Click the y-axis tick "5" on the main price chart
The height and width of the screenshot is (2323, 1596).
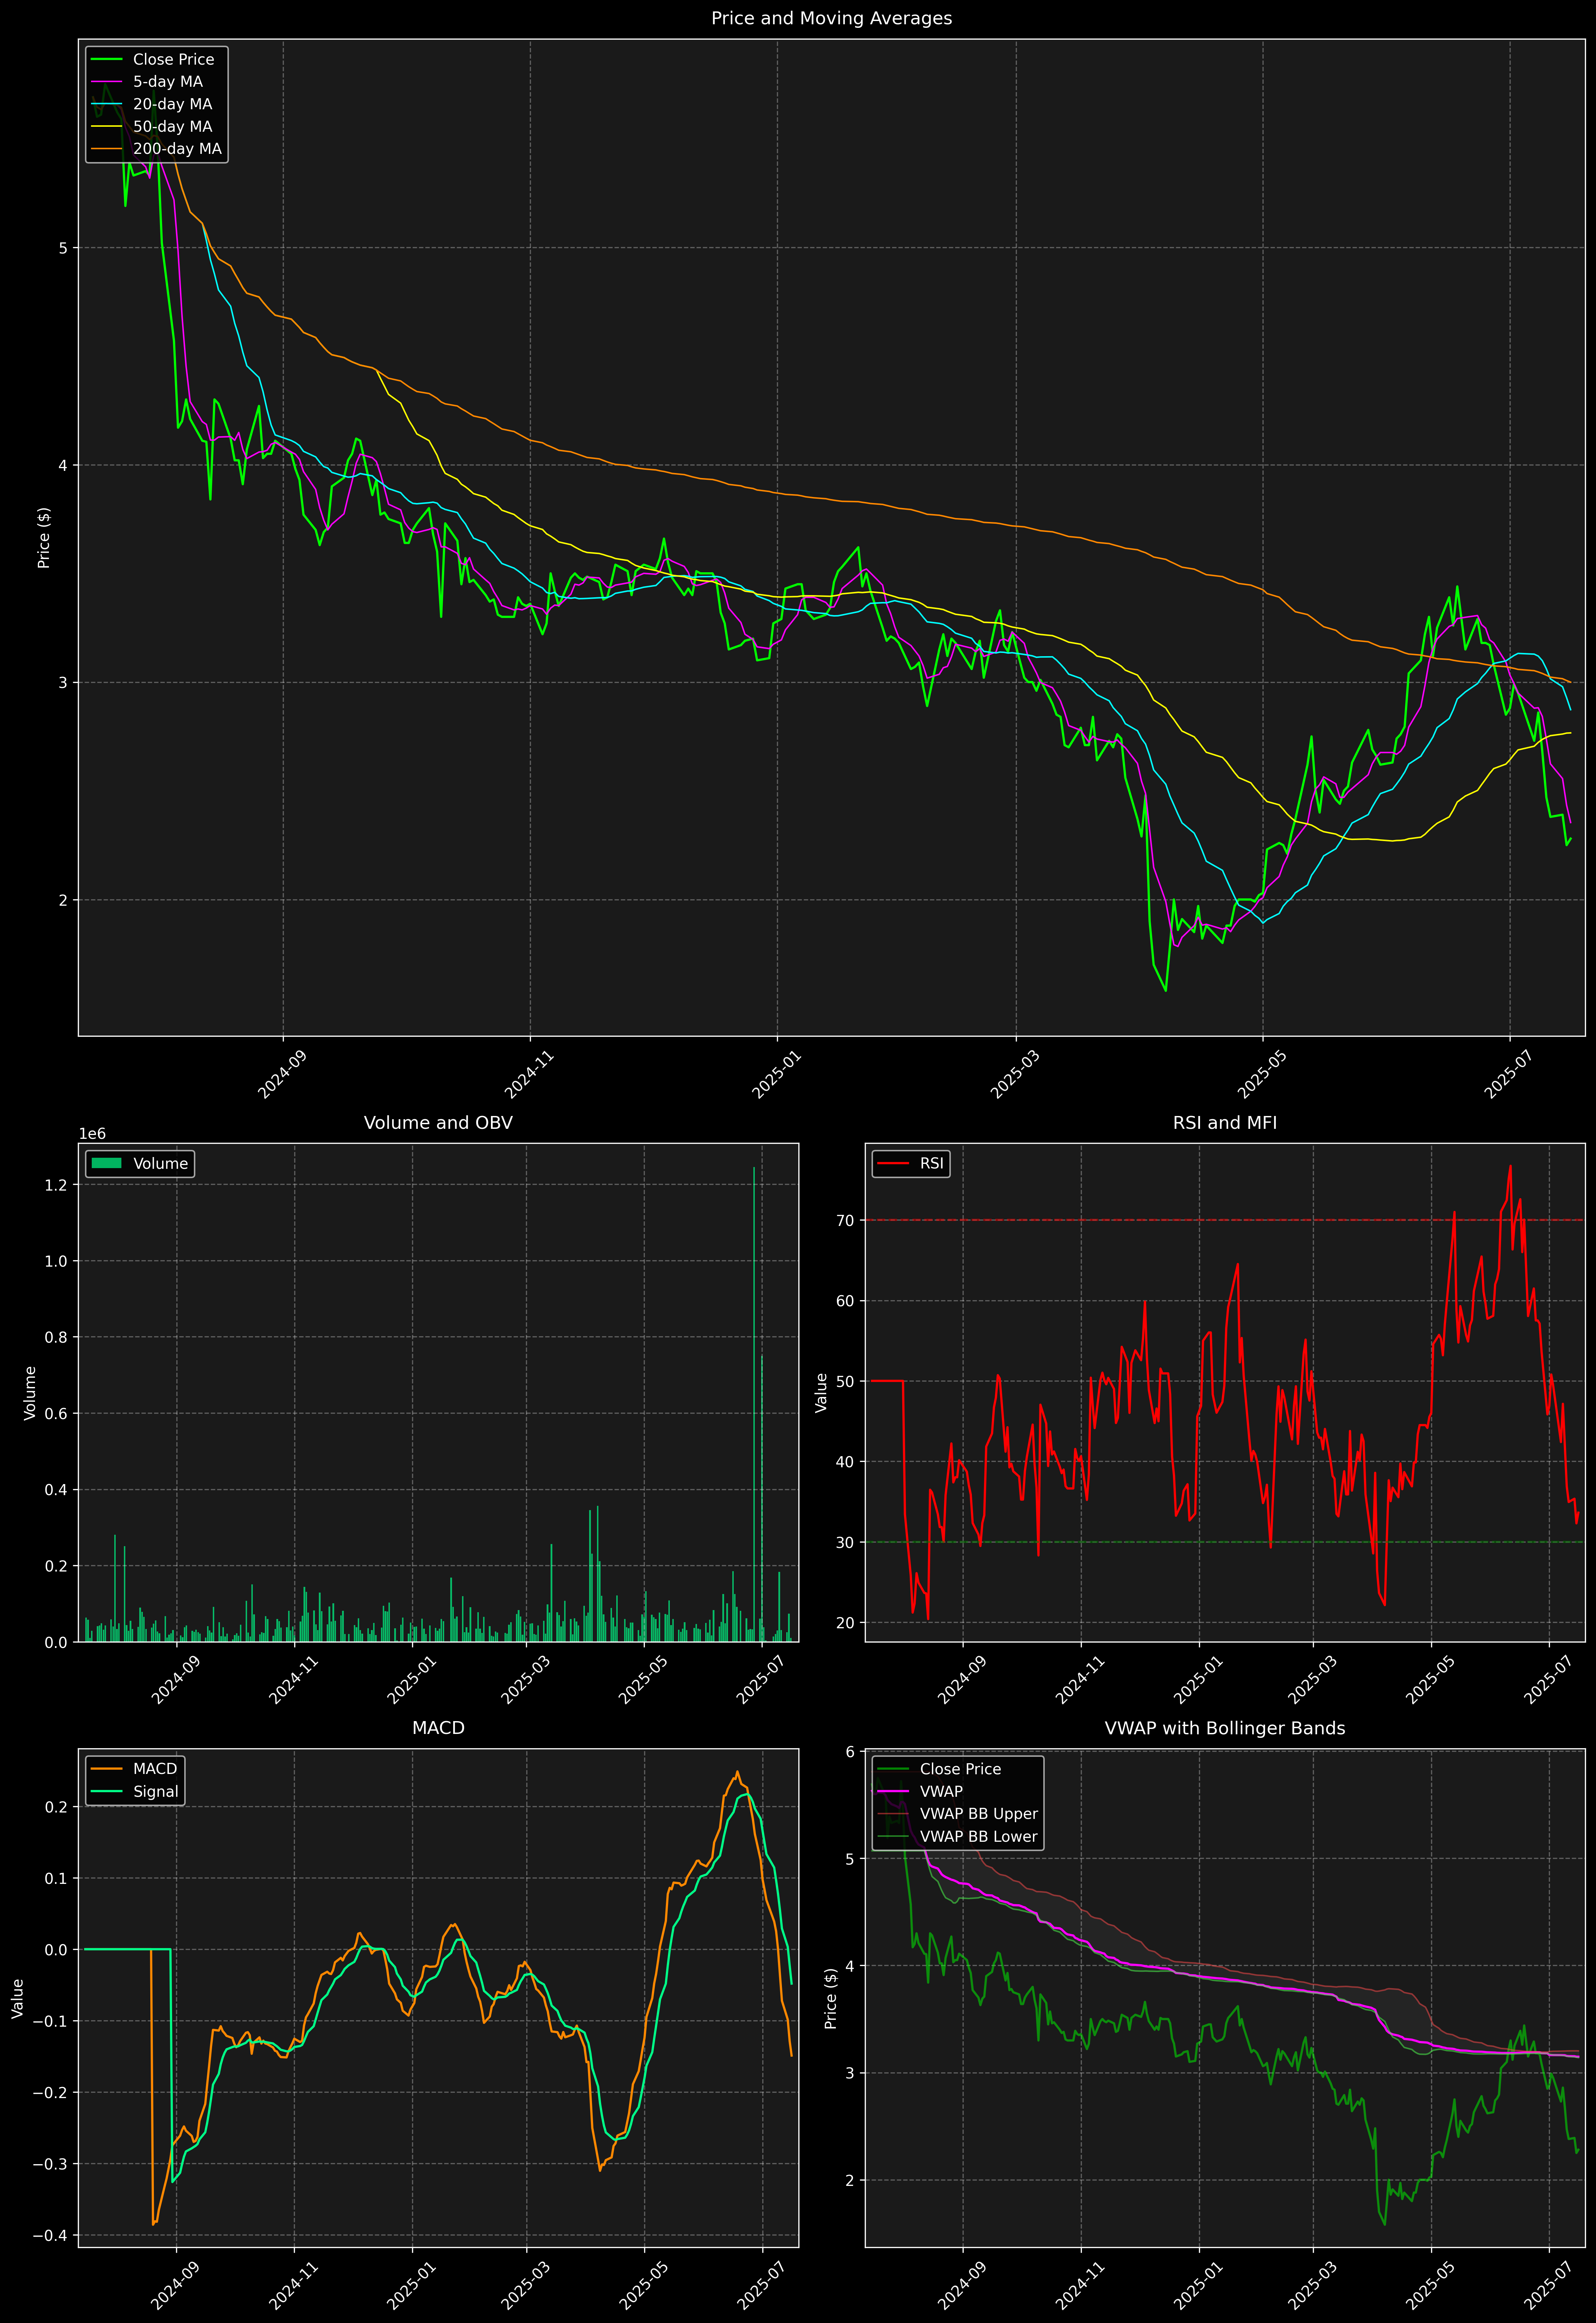(x=63, y=248)
